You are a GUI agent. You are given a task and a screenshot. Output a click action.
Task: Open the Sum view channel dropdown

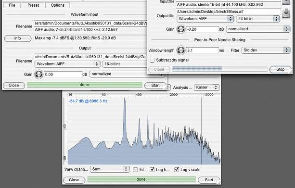click(x=110, y=169)
